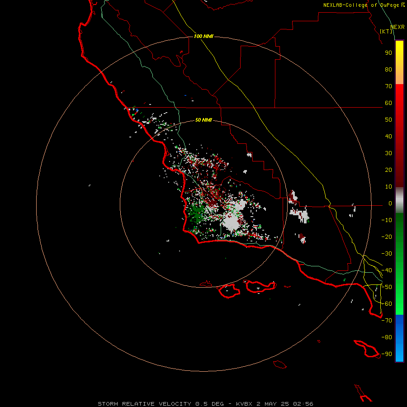Click the "90" value on the velocity scale
Viewport: 407px width, 407px height.
[388, 53]
